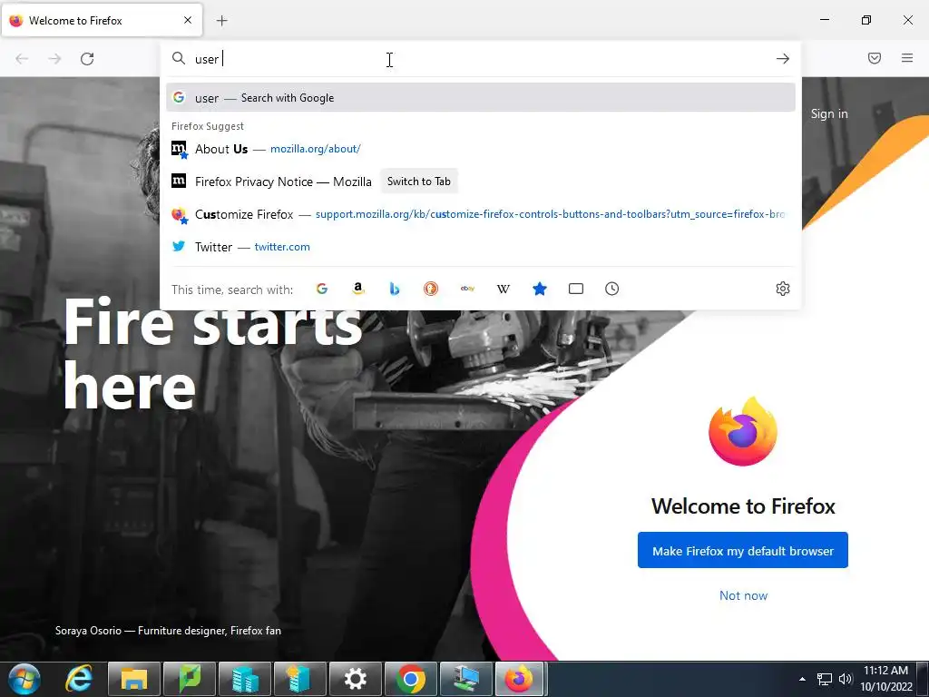Click the Firefox taskbar icon
The height and width of the screenshot is (697, 929).
520,679
